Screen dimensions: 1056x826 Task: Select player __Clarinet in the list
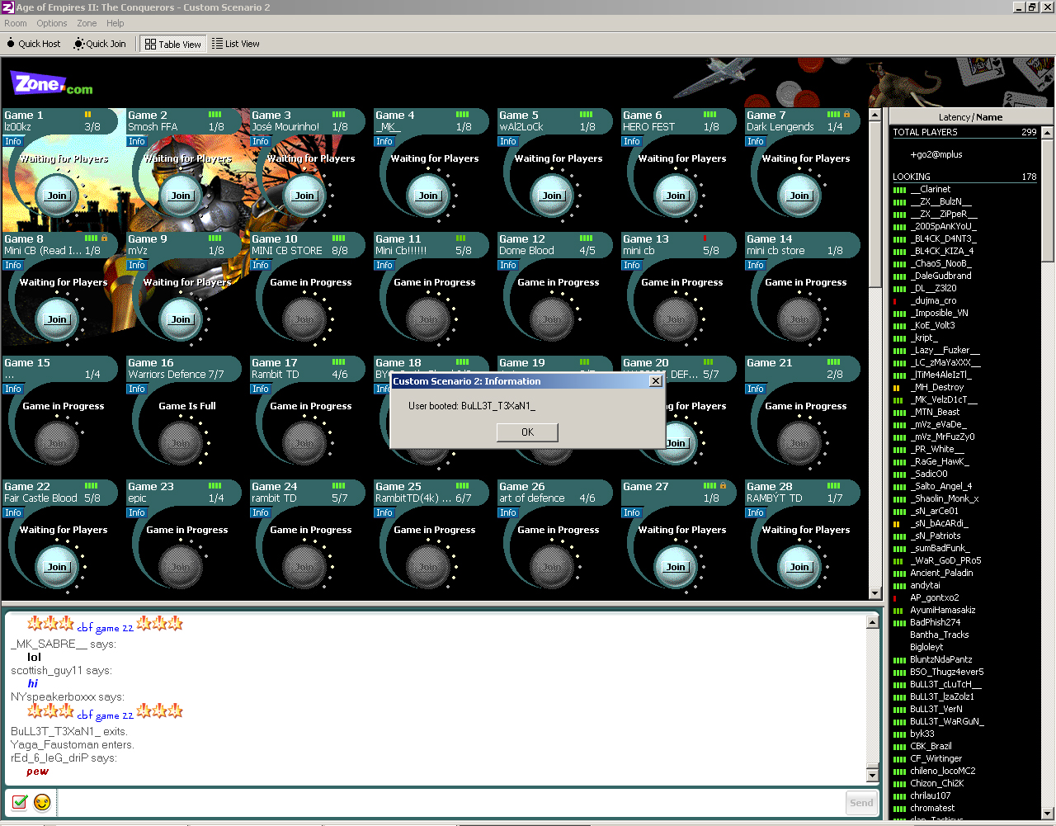pyautogui.click(x=931, y=189)
